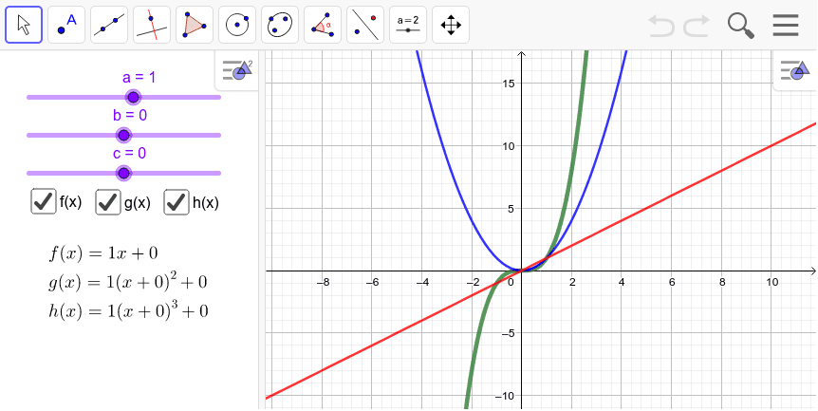The image size is (818, 411).
Task: Select the Move arrow tool
Action: coord(24,25)
